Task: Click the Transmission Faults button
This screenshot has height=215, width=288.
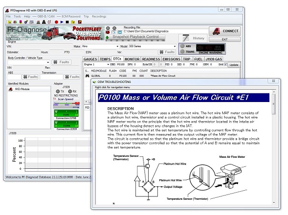Action: [72, 77]
